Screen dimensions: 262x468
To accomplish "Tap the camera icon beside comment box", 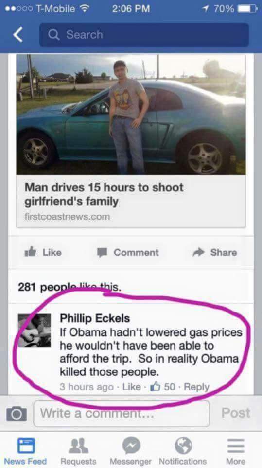I will 17,413.
